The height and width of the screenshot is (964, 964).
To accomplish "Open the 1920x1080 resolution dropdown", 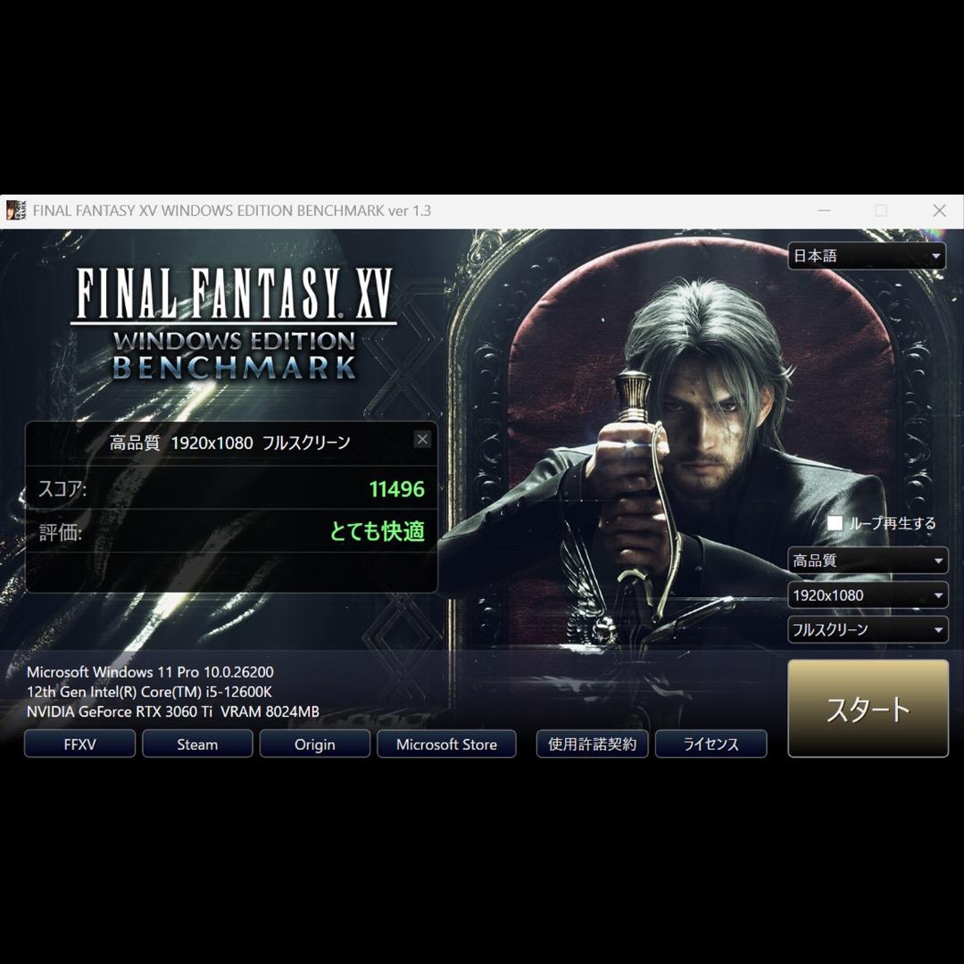I will tap(867, 595).
